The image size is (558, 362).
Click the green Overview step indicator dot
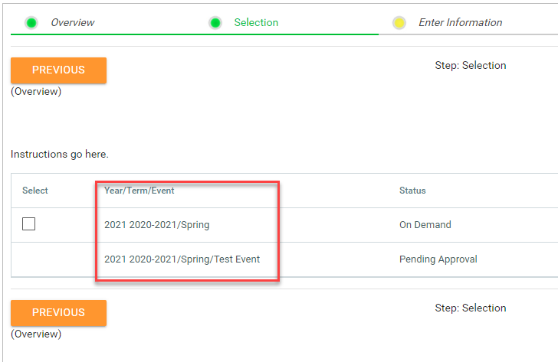[31, 23]
